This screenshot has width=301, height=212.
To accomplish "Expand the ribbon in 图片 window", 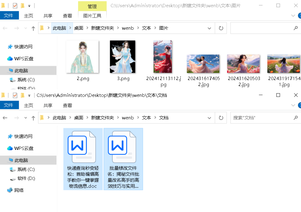I will pos(293,16).
